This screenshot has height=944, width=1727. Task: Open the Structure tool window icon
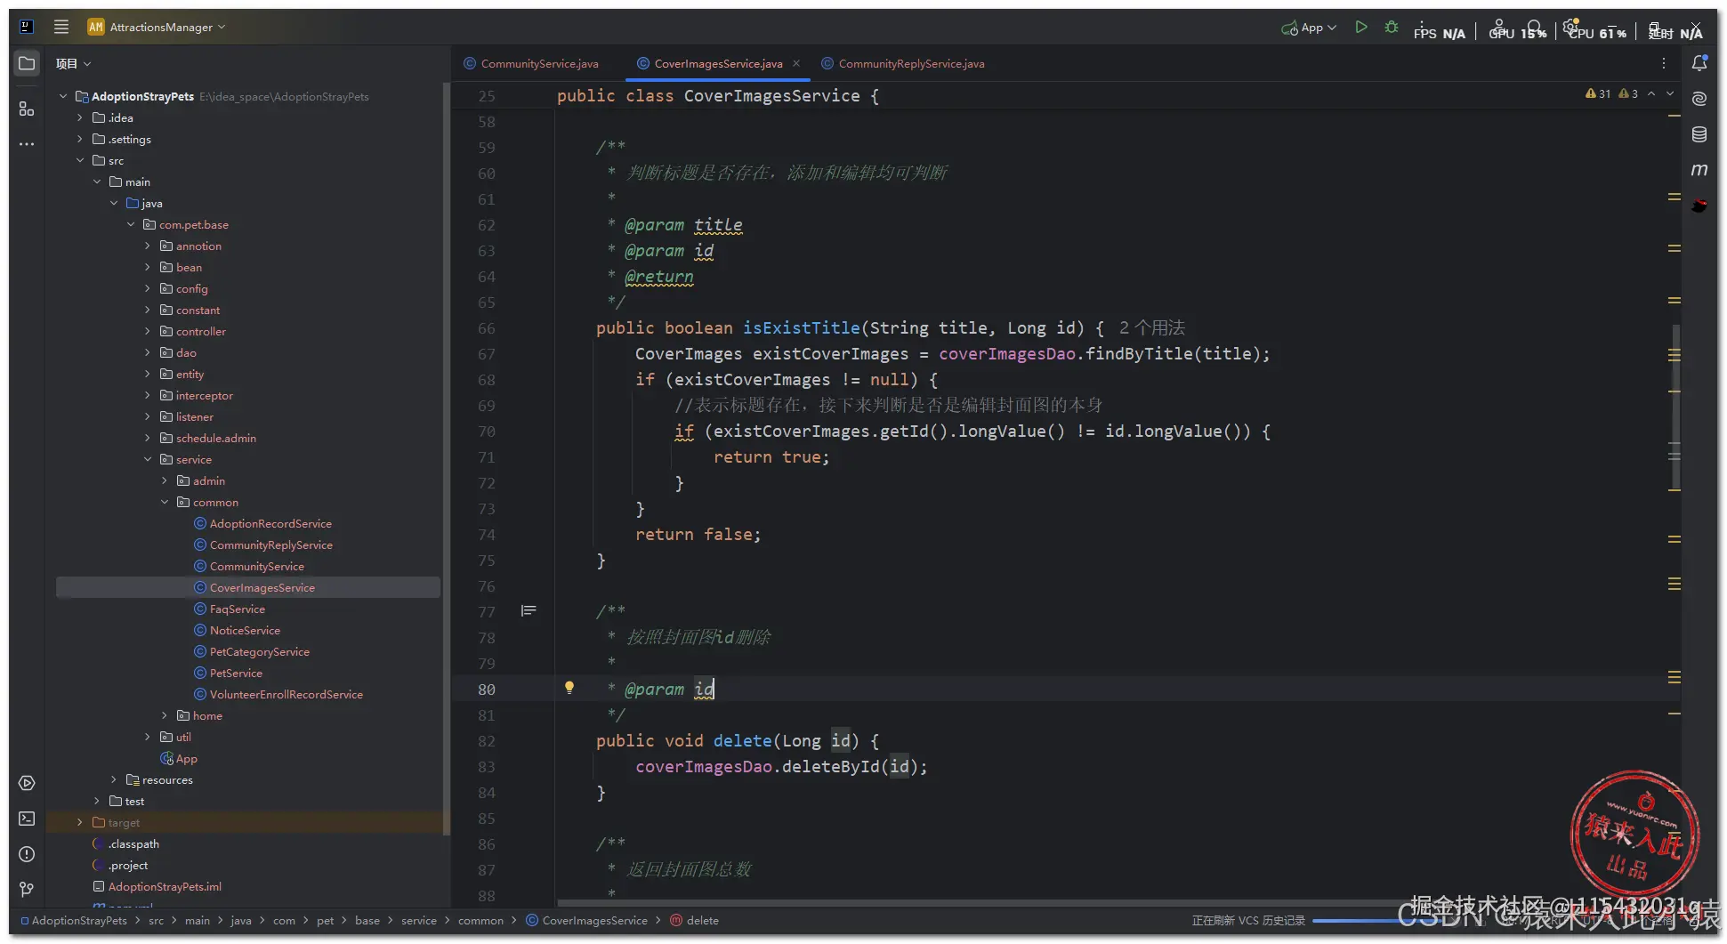(x=27, y=109)
